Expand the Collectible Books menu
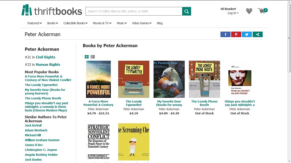The image size is (291, 163). click(75, 23)
